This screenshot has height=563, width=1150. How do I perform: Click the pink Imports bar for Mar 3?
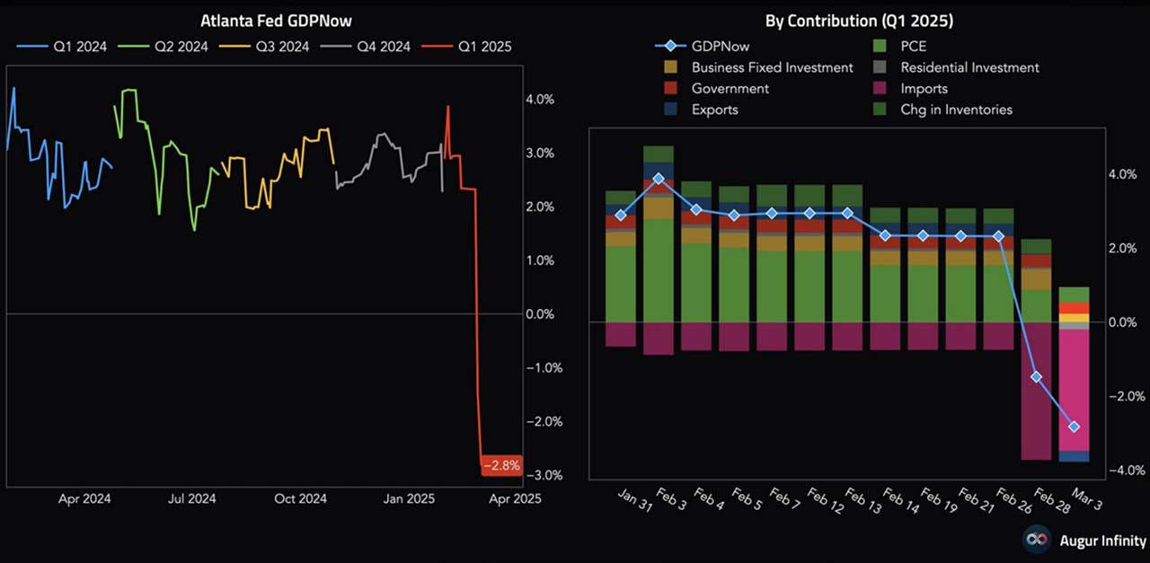(1074, 391)
